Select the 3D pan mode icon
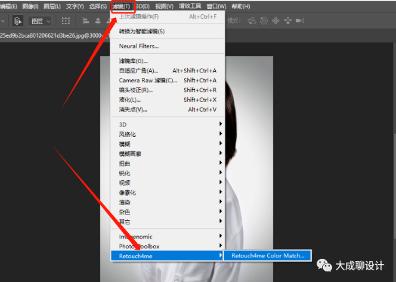This screenshot has height=282, width=396. 276,20
